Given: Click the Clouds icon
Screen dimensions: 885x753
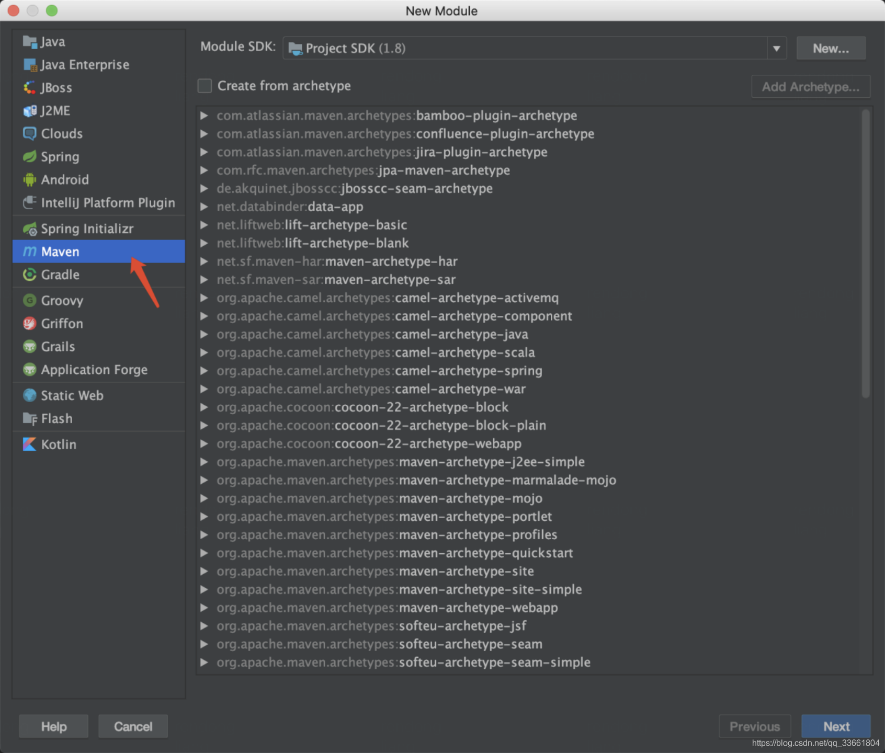Looking at the screenshot, I should coord(30,134).
